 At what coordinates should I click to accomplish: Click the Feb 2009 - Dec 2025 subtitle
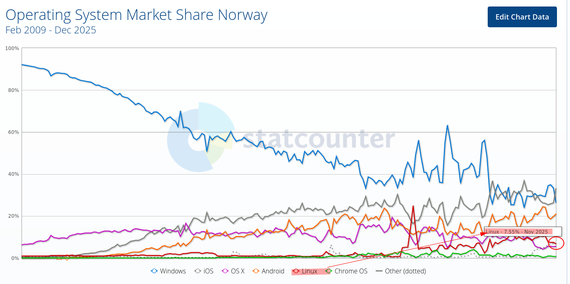(x=51, y=30)
